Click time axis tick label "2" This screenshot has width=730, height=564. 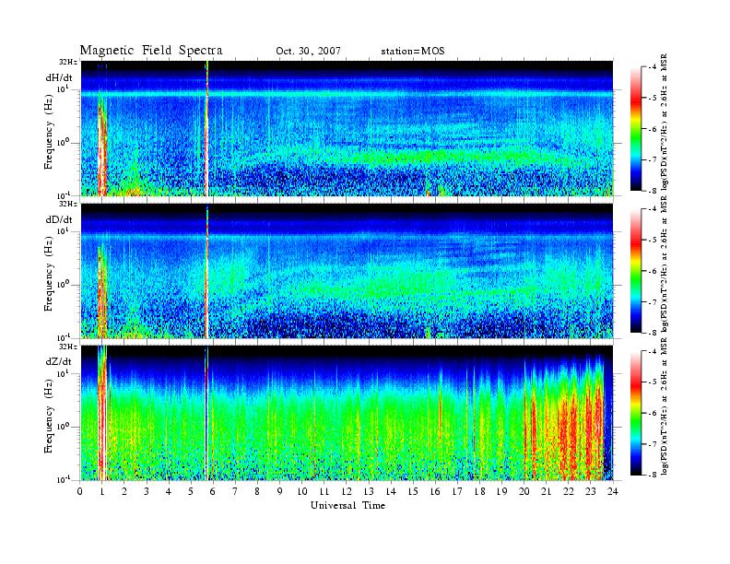(x=124, y=492)
